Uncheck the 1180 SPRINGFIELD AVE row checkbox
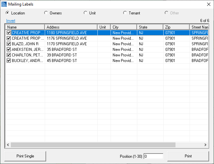 click(9, 33)
